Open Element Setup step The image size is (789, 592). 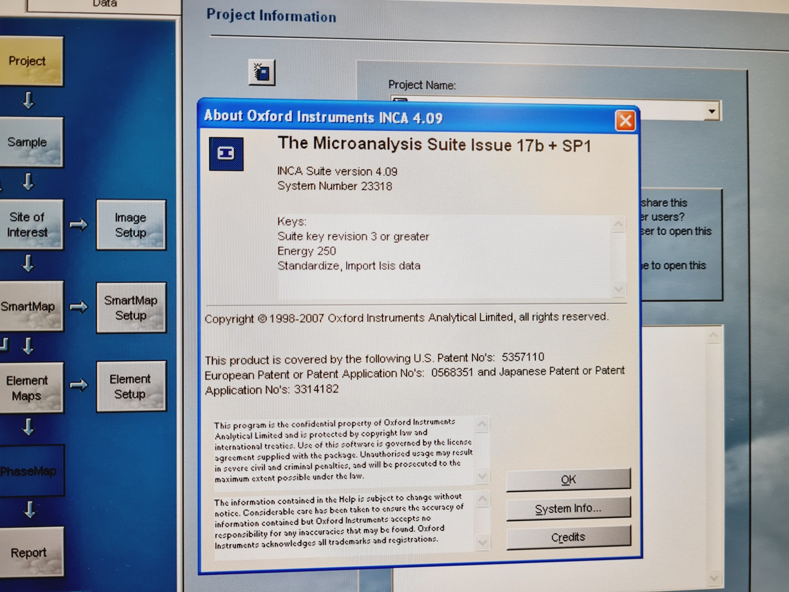pos(131,386)
